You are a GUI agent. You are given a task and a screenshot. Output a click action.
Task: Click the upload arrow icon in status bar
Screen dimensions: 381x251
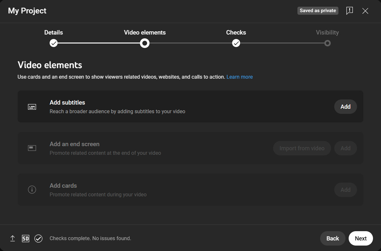(12, 238)
